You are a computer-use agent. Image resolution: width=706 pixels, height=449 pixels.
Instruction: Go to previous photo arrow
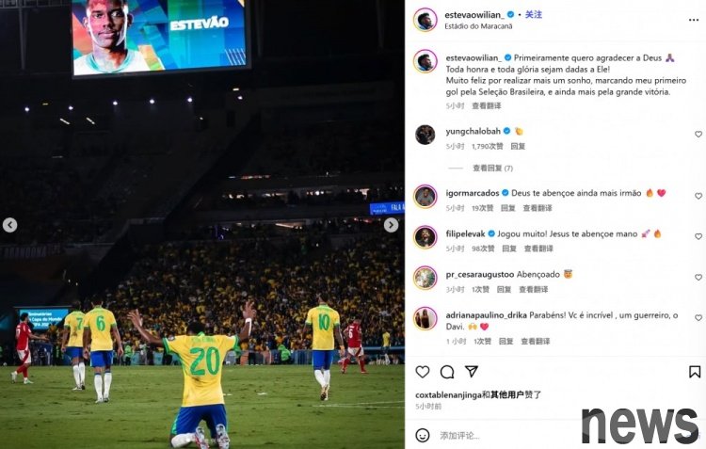pos(10,225)
